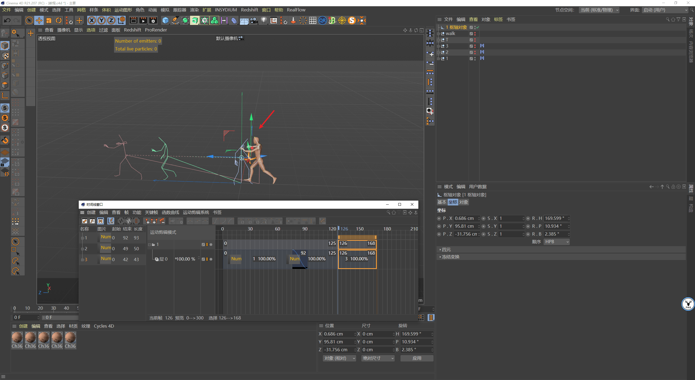Toggle the Z axis lock
Screen dimensions: 695x380
tap(111, 20)
